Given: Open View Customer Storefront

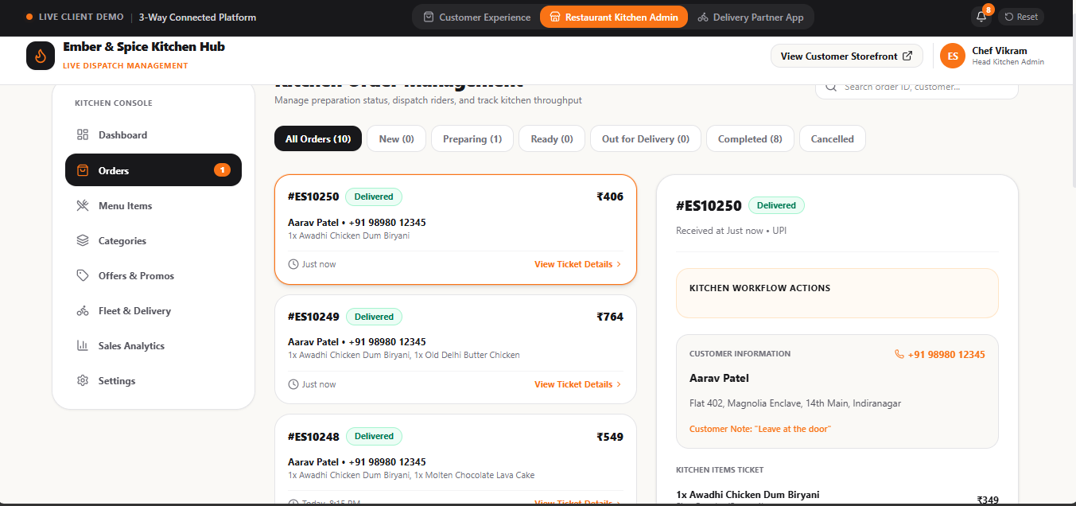Looking at the screenshot, I should click(847, 56).
